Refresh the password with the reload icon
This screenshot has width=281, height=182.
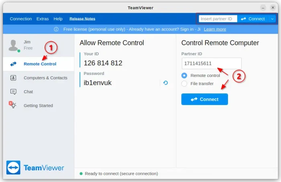tap(165, 83)
